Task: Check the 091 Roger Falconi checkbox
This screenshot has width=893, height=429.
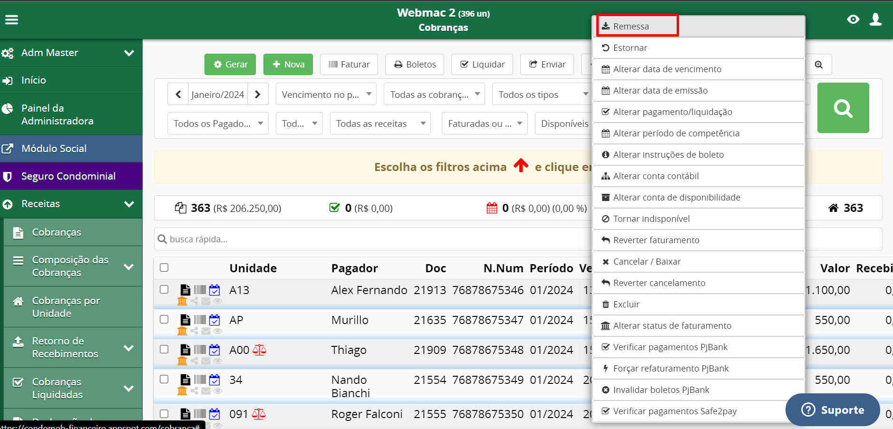Action: [164, 414]
